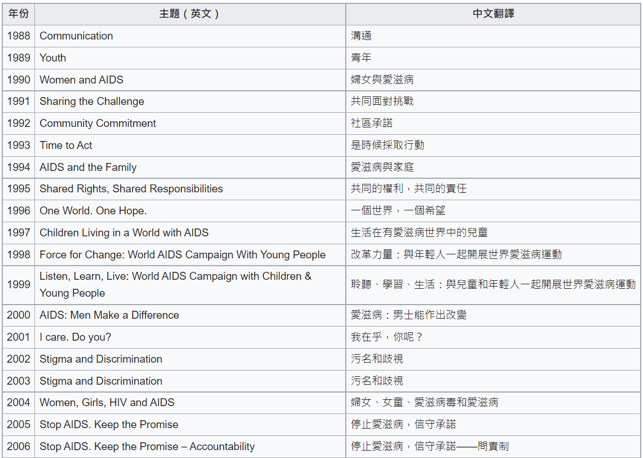The image size is (643, 458).
Task: Click the 1997 year cell
Action: point(19,232)
